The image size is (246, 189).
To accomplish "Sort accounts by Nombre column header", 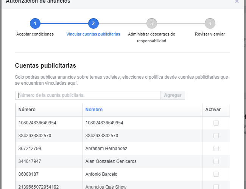I will [x=94, y=110].
